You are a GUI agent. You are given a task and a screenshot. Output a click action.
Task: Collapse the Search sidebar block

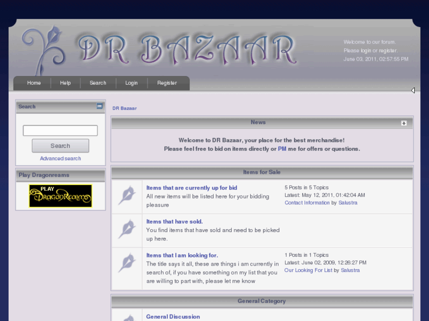tap(100, 106)
